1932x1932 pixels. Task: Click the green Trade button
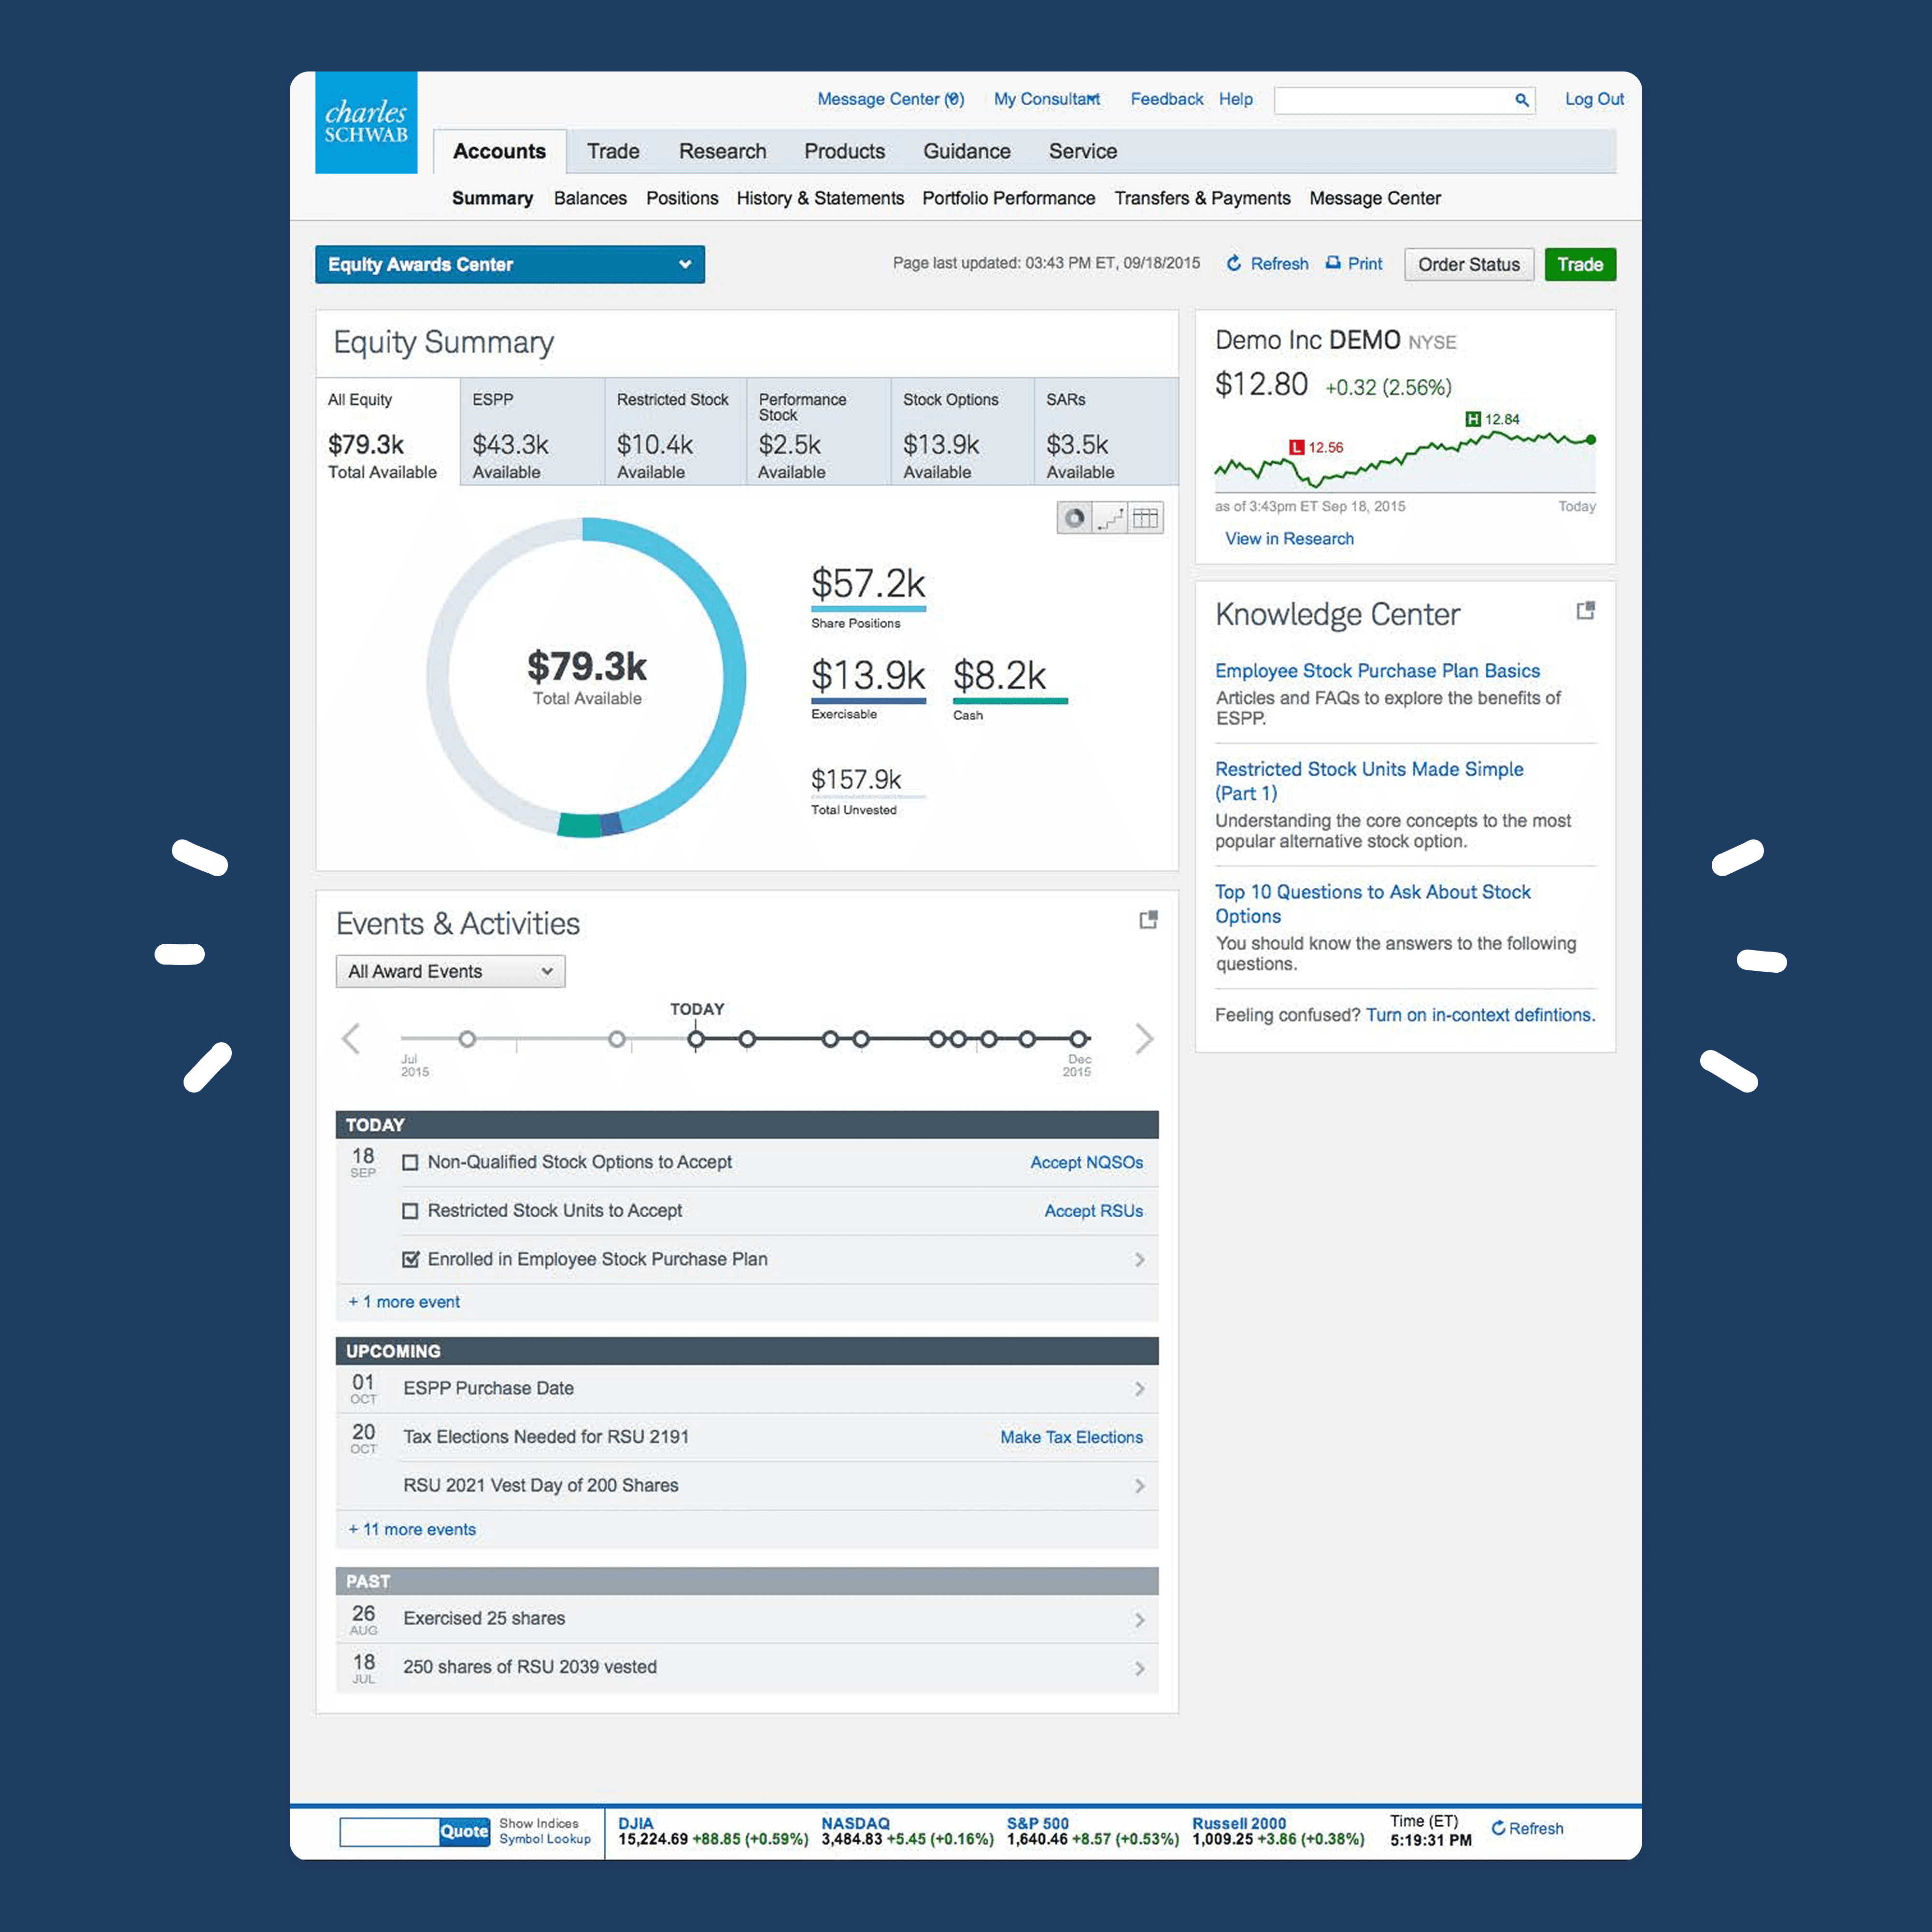pos(1579,264)
